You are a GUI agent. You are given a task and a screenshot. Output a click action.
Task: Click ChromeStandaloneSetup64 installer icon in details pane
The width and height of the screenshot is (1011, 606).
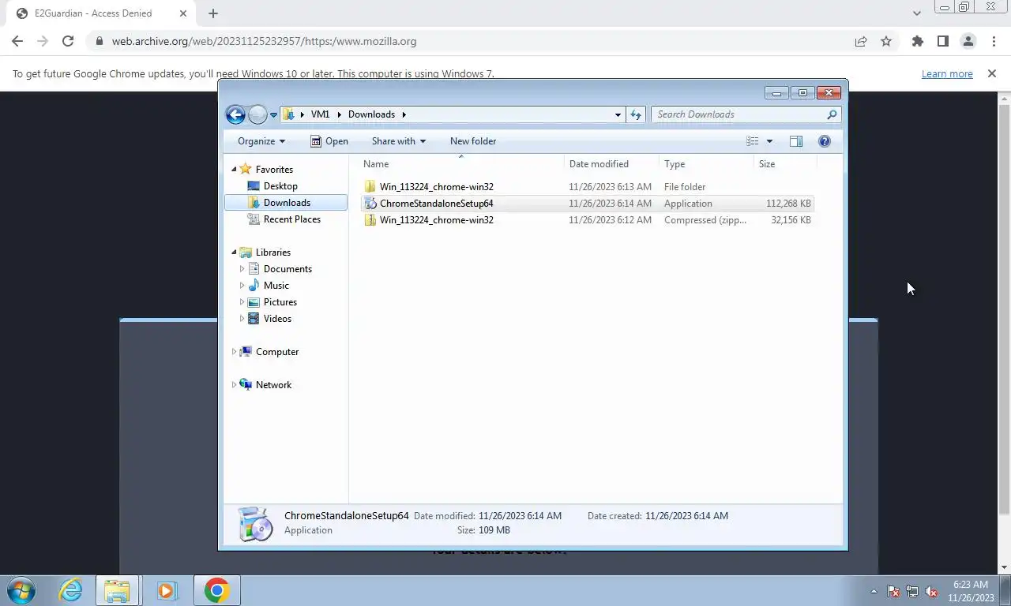(256, 523)
